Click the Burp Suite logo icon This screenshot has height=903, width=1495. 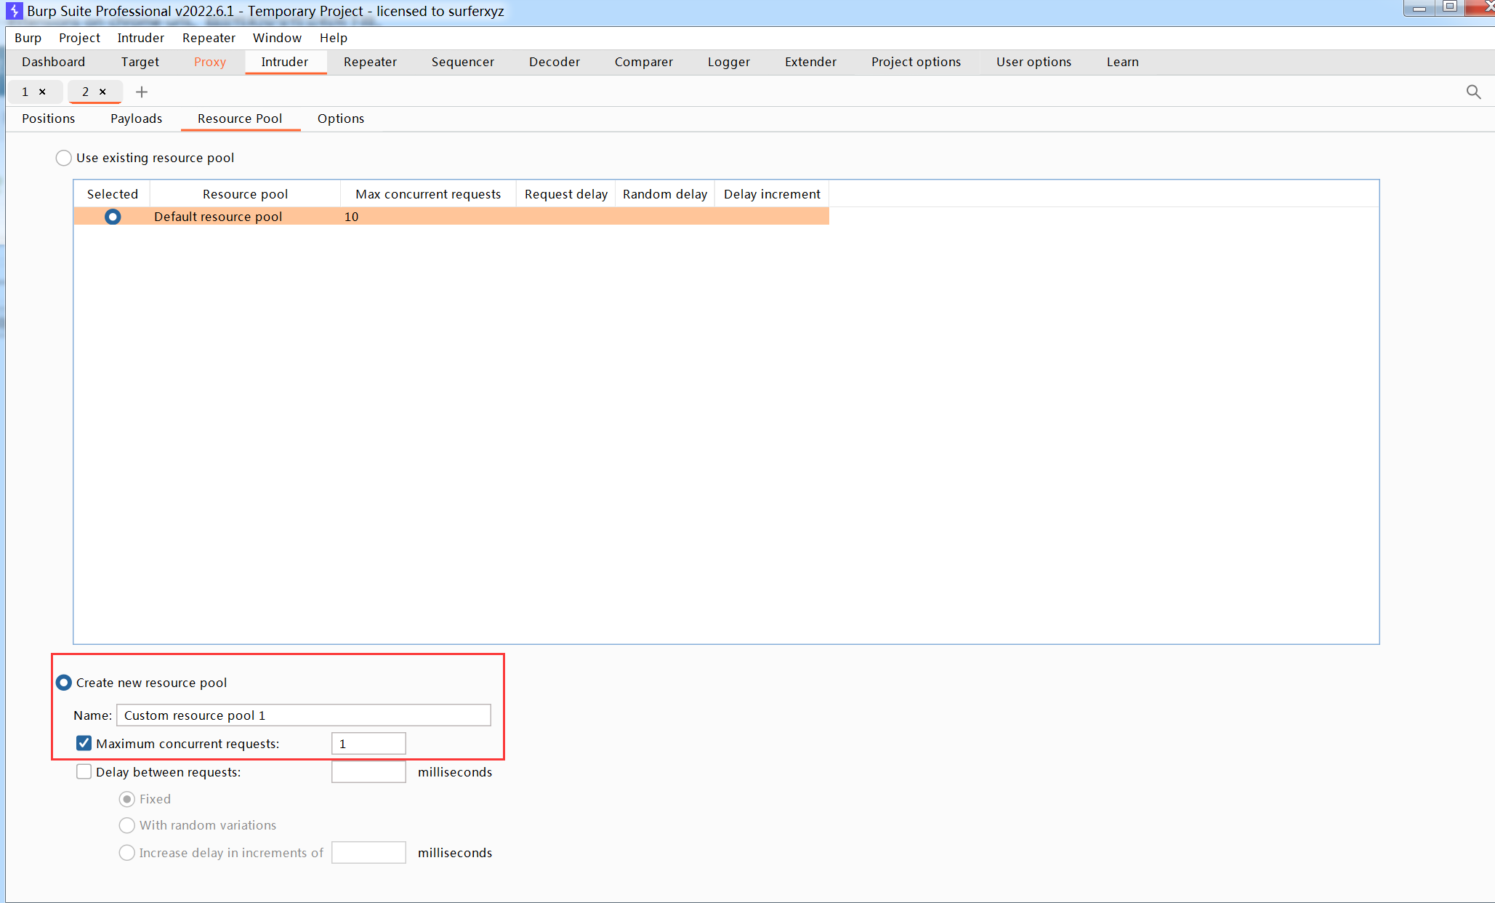[13, 11]
